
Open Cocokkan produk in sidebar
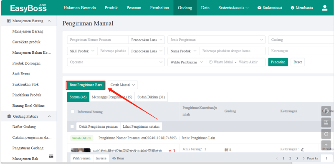pos(26,42)
